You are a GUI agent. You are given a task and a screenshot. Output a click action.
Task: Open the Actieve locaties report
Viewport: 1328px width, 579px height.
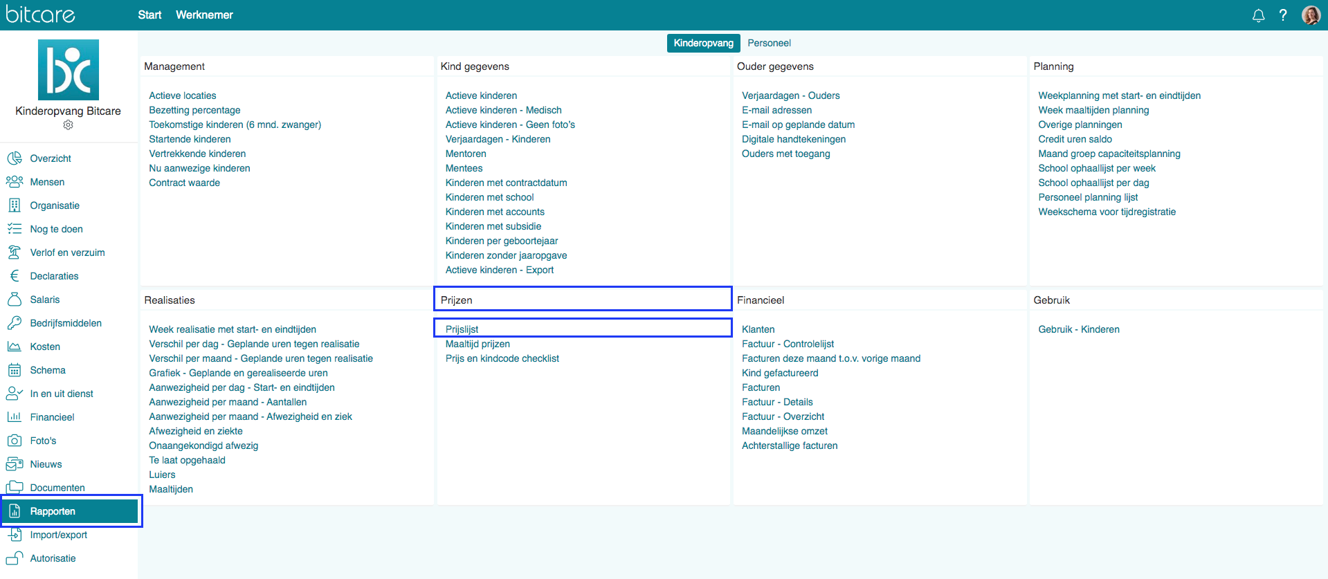pyautogui.click(x=183, y=95)
